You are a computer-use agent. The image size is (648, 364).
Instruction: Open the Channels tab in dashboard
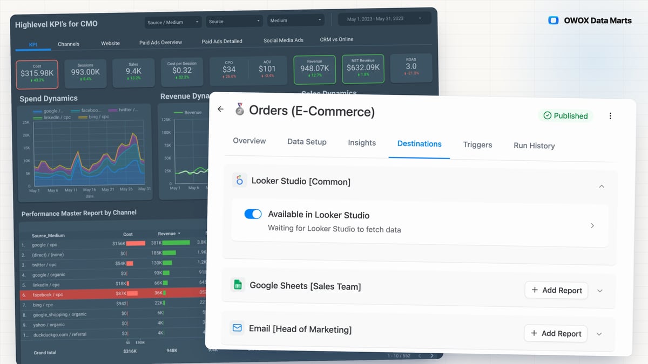[69, 44]
